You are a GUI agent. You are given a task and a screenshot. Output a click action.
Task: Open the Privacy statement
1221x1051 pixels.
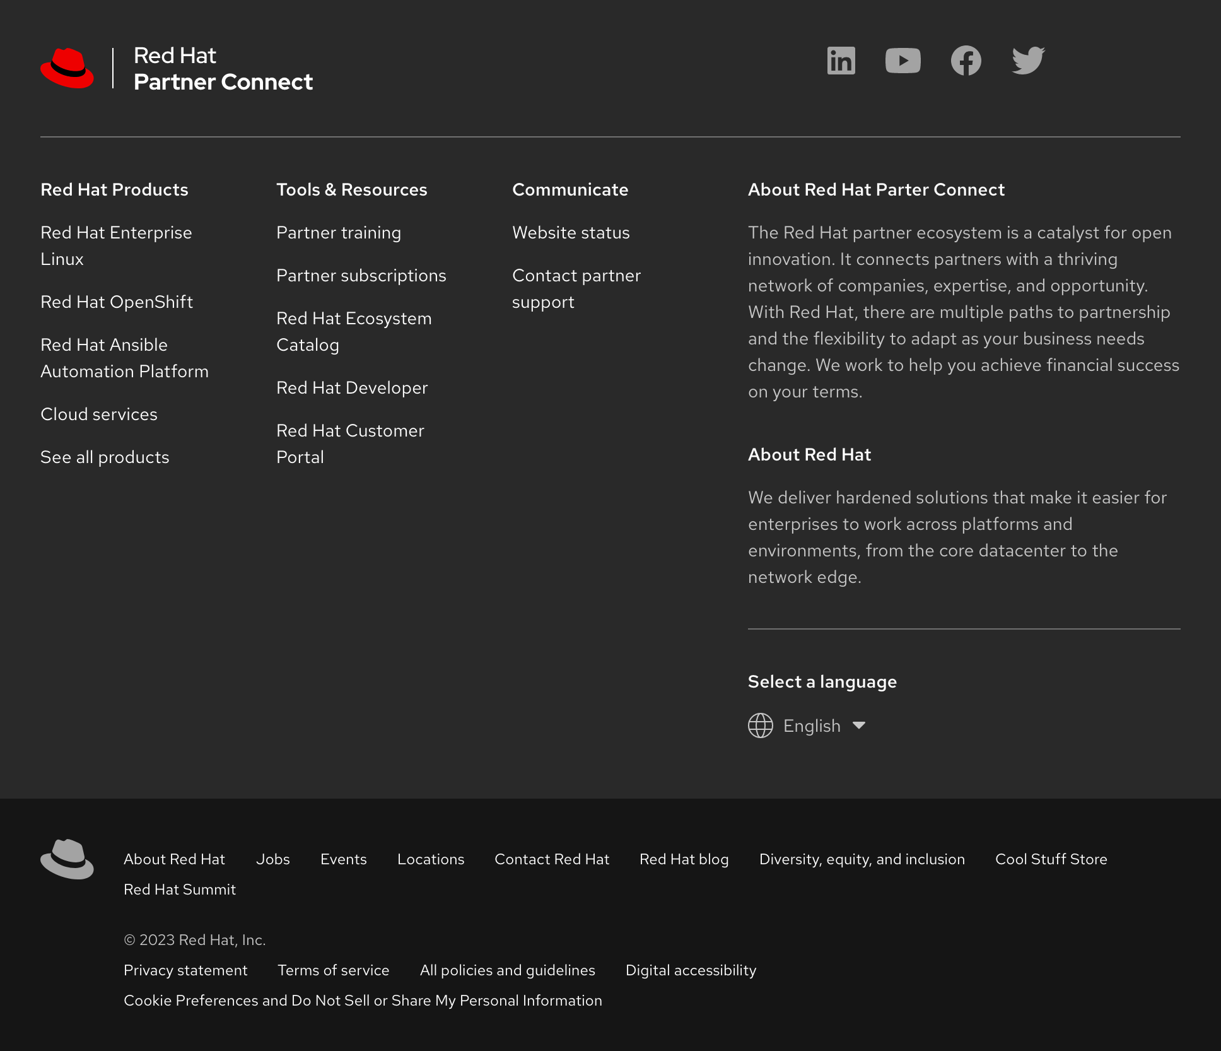186,970
